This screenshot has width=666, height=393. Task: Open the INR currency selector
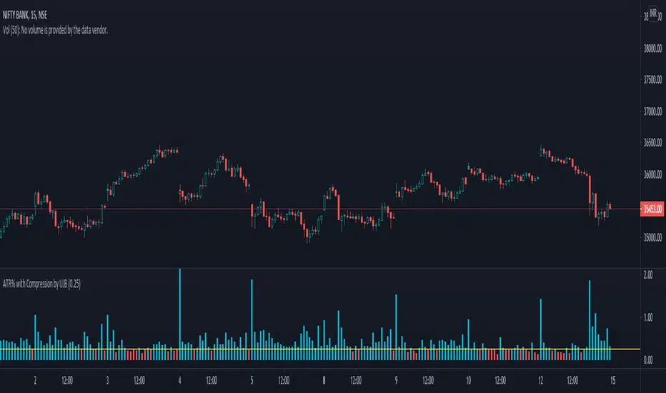tap(652, 13)
